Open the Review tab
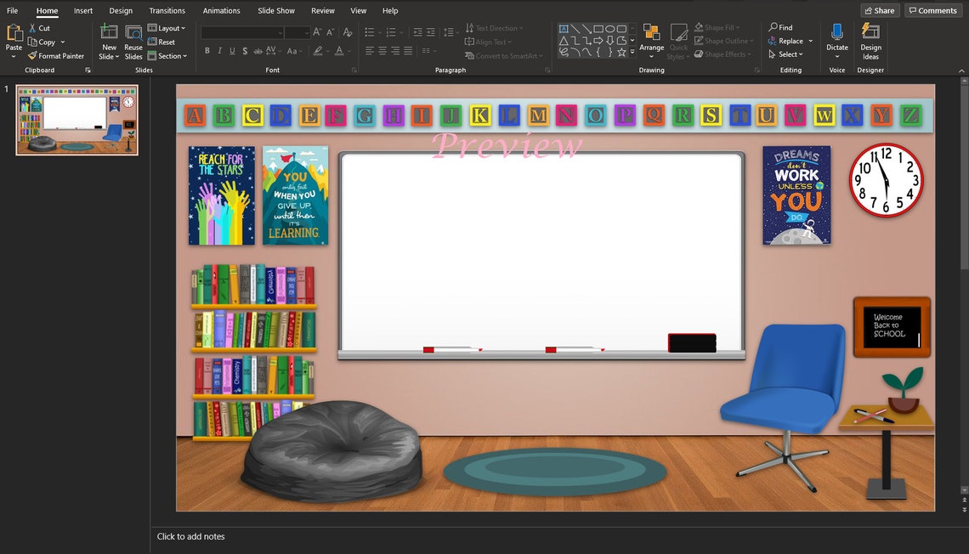The image size is (969, 554). [323, 10]
